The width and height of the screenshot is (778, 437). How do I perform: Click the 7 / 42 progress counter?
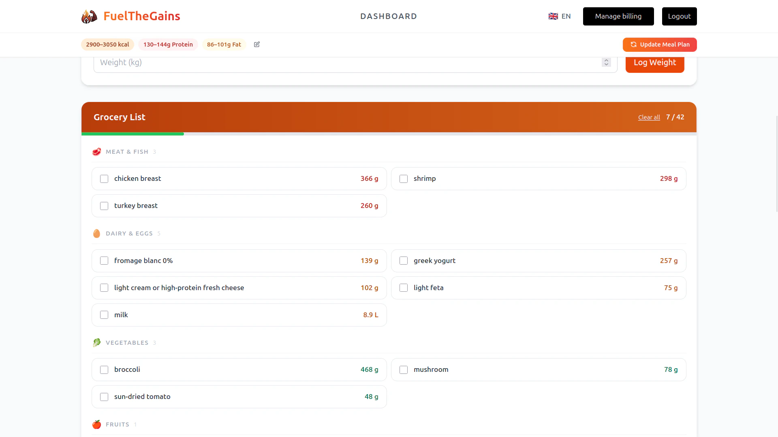point(675,117)
